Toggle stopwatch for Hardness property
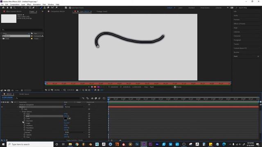Image resolution: width=262 pixels, height=147 pixels. click(x=25, y=125)
